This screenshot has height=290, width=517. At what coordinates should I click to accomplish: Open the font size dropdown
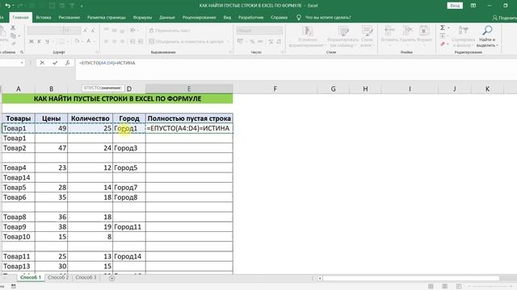[78, 31]
